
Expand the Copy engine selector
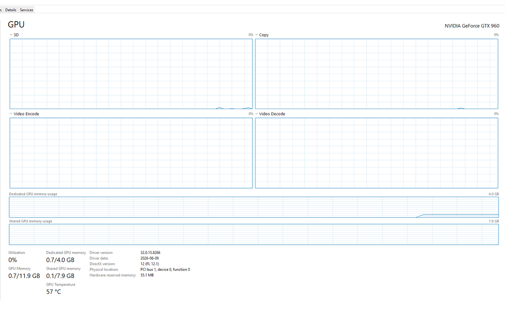(257, 35)
